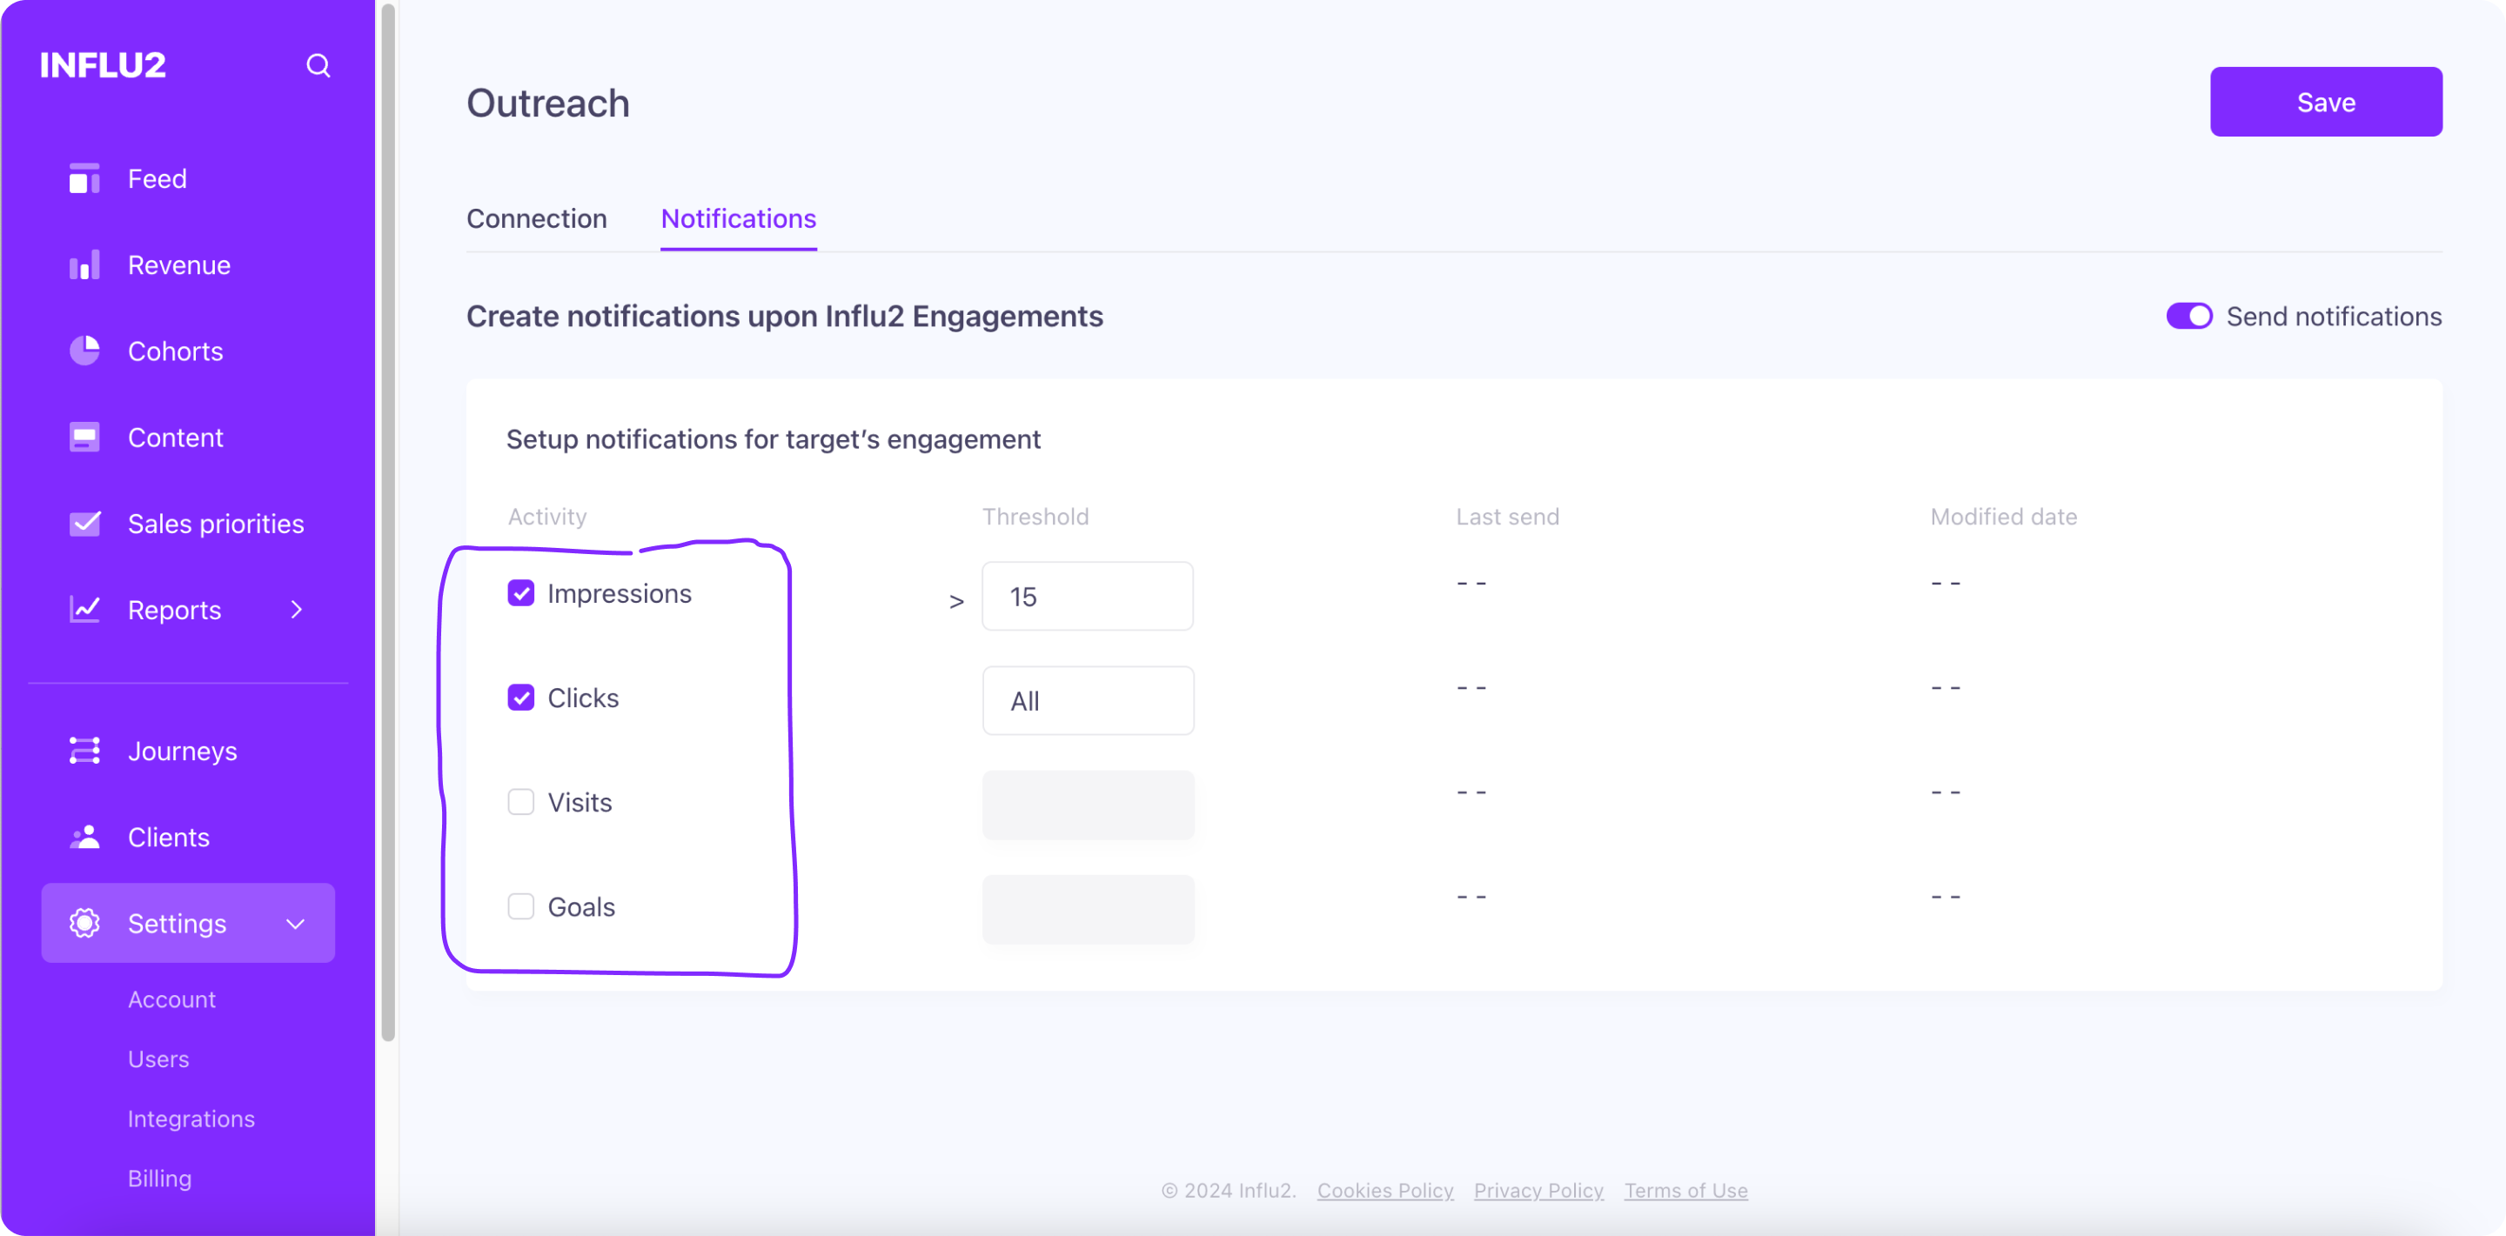The image size is (2506, 1236).
Task: Open the Feed icon in sidebar
Action: 84,179
